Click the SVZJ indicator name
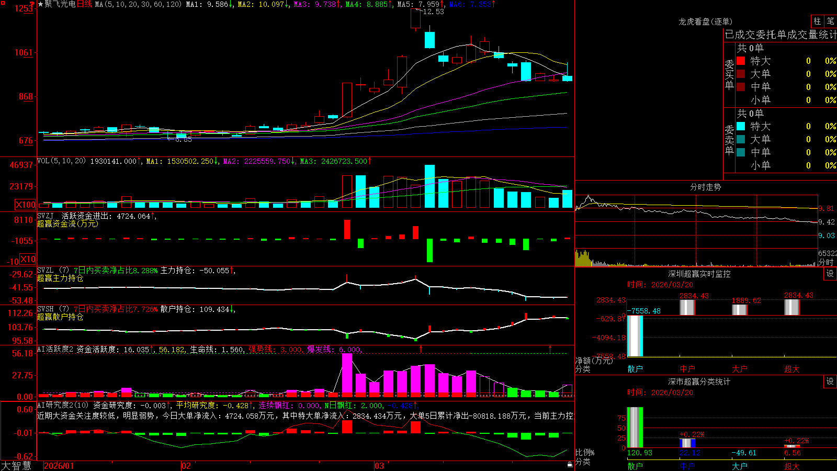837x471 pixels. [x=46, y=216]
